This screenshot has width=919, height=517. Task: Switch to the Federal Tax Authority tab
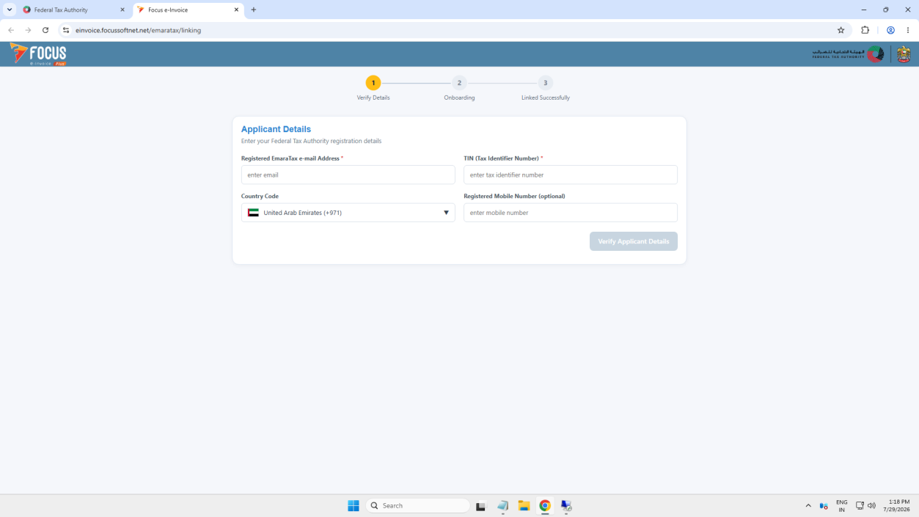[x=73, y=10]
